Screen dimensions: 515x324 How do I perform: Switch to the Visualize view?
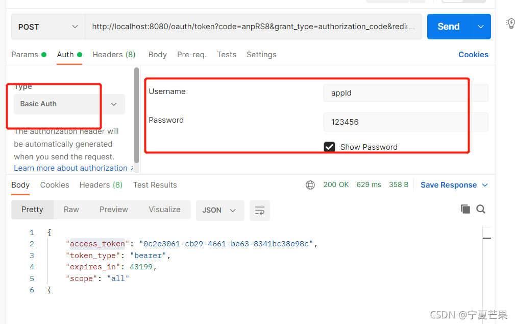point(164,210)
